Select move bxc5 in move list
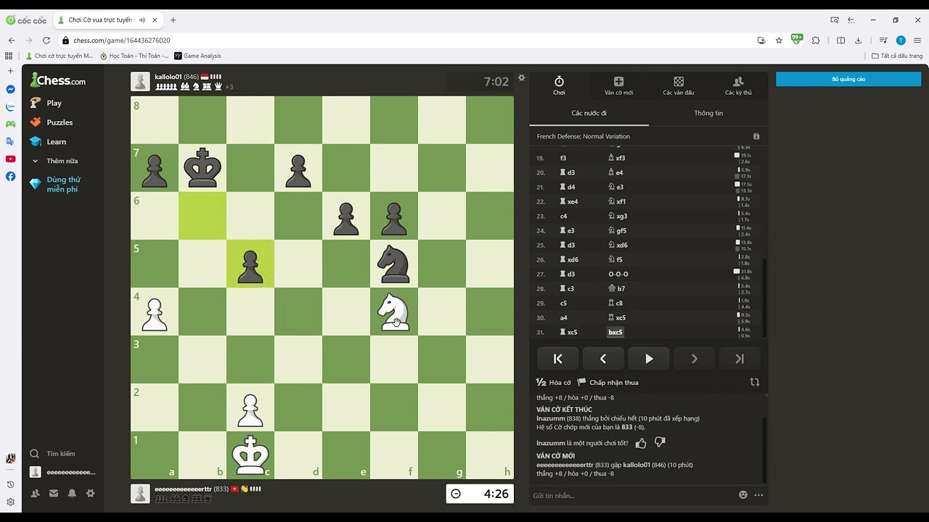The image size is (929, 522). pyautogui.click(x=615, y=332)
